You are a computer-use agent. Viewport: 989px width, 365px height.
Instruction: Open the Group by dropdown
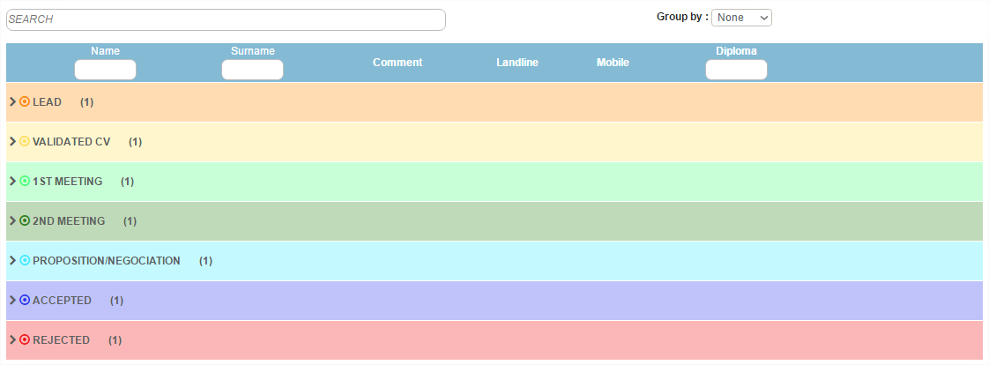coord(741,18)
